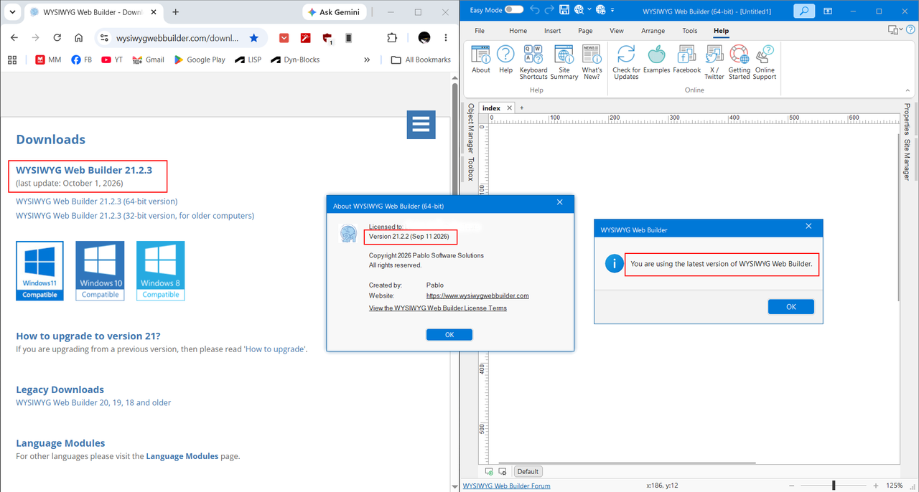The height and width of the screenshot is (492, 919).
Task: Switch to the Arrange ribbon tab
Action: click(653, 31)
